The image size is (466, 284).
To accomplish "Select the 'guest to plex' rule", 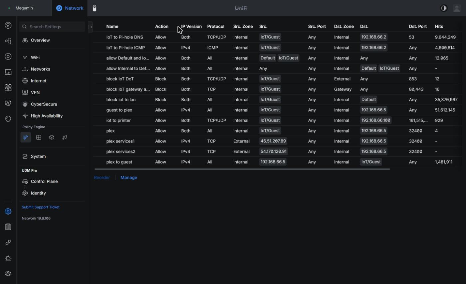I will click(x=278, y=110).
